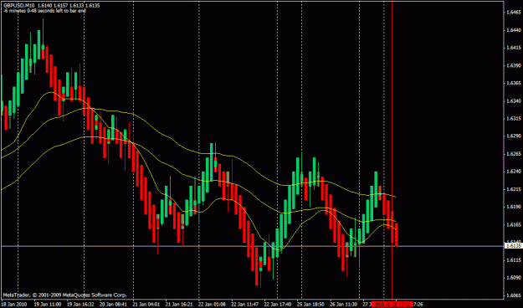Click the 1.6415 price axis label
Screen dimensions: 523x308
[x=514, y=48]
